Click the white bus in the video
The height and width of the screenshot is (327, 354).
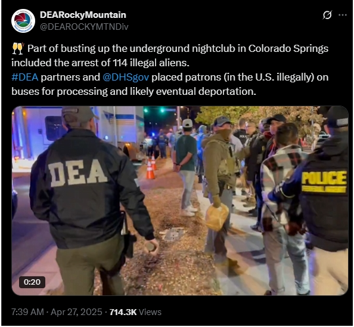78,131
